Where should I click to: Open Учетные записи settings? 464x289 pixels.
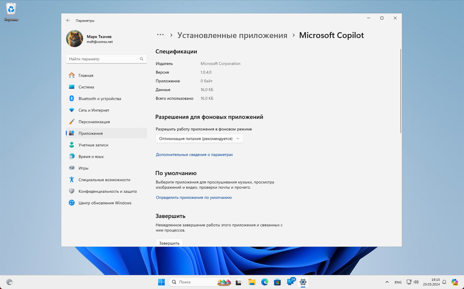pos(106,145)
